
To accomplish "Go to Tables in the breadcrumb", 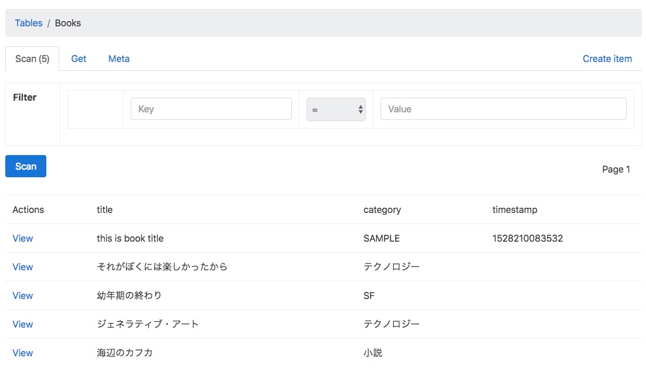I will coord(29,23).
